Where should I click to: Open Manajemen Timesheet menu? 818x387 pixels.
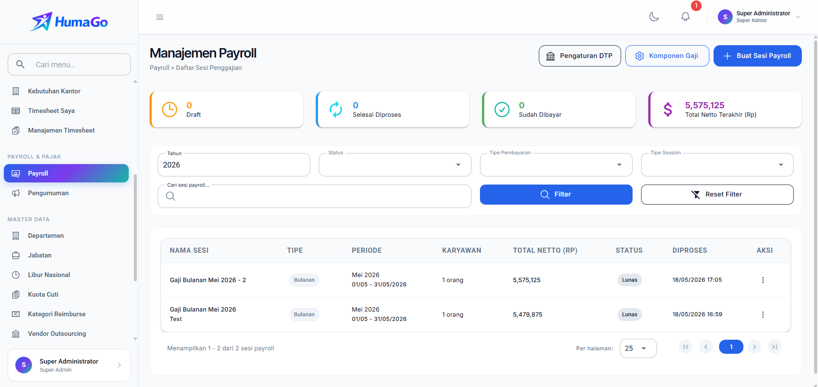tap(66, 130)
